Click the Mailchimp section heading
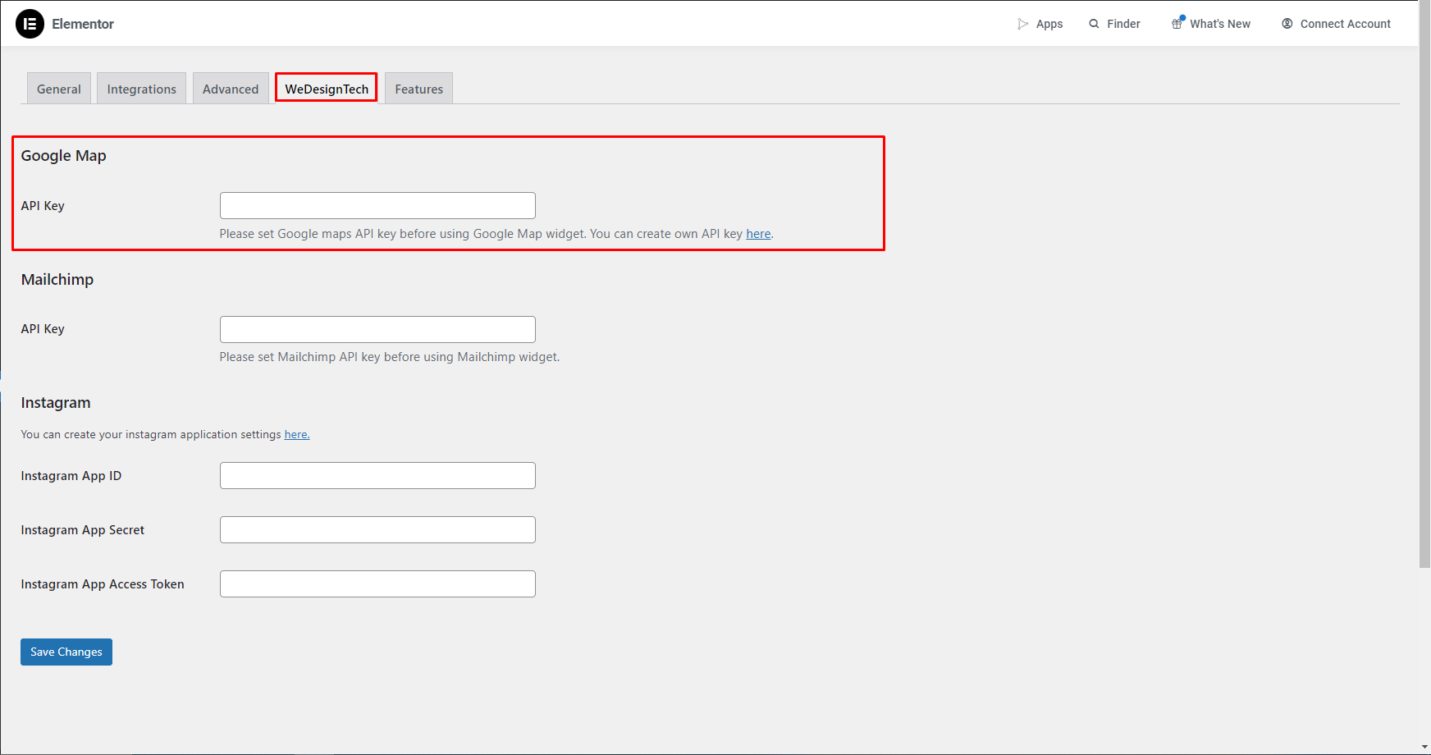Screen dimensions: 1431x755 [x=57, y=279]
